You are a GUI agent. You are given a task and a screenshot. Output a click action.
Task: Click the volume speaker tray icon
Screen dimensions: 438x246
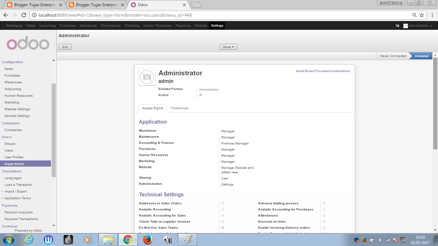pyautogui.click(x=380, y=240)
